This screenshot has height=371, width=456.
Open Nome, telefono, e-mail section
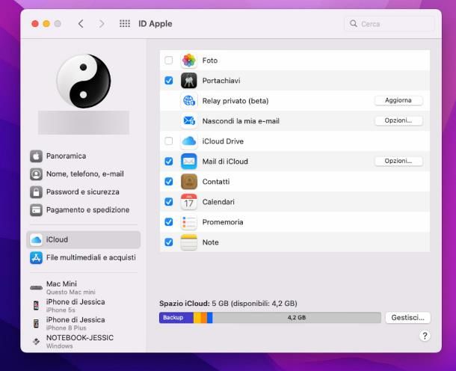click(84, 174)
